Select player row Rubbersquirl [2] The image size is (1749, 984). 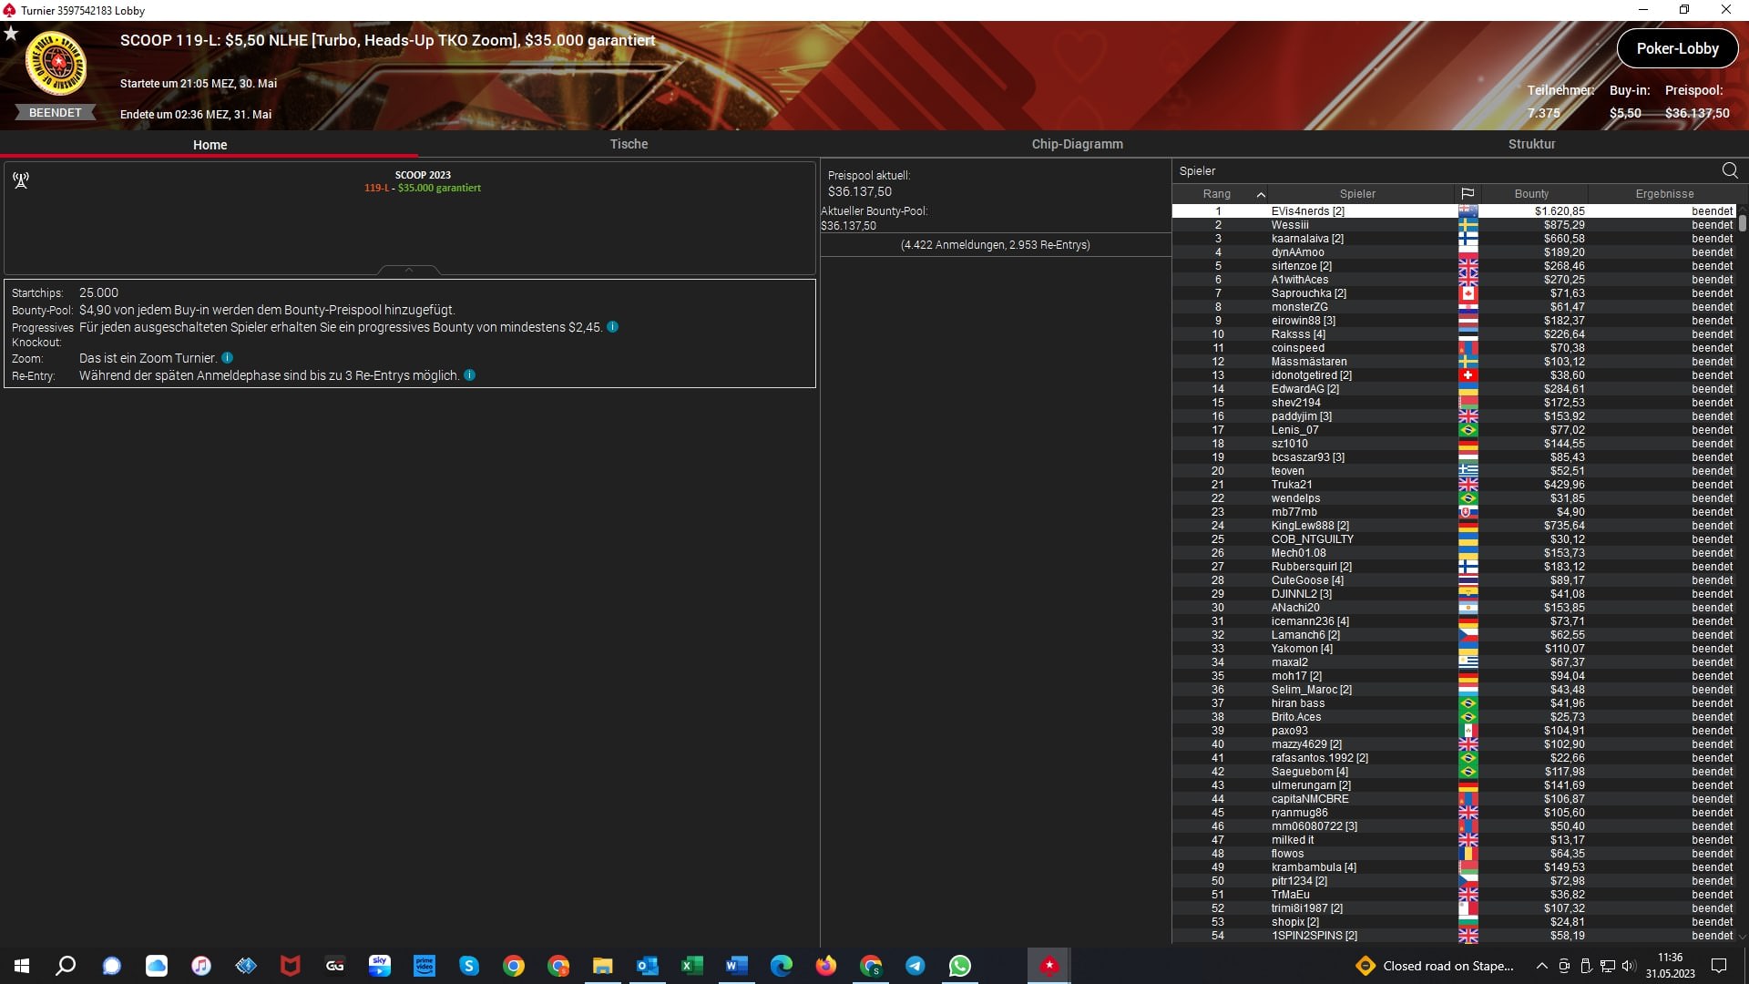(1454, 567)
